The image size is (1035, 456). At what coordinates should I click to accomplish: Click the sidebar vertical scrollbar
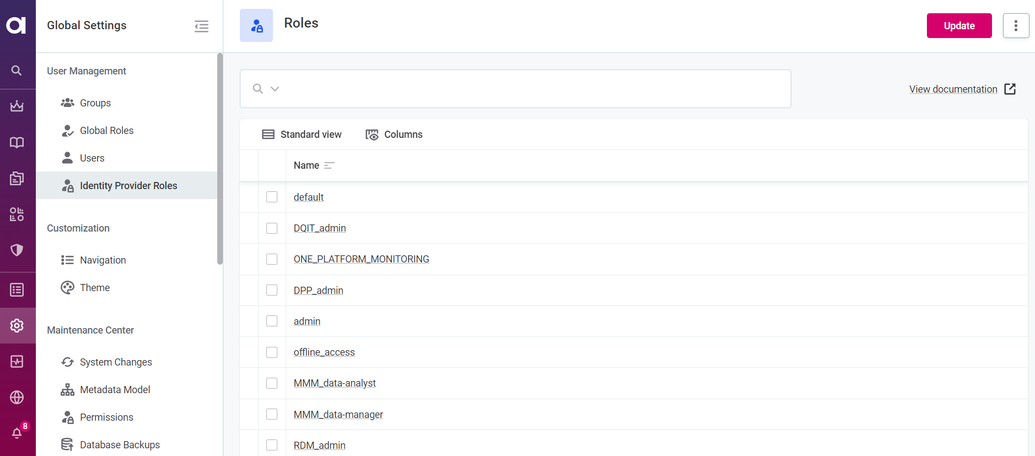[x=220, y=159]
